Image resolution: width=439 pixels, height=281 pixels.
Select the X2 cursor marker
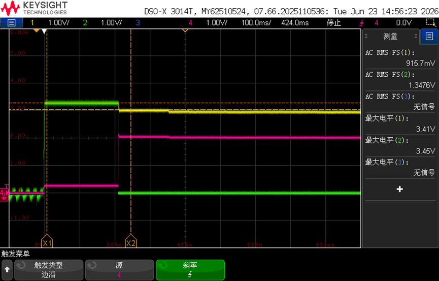click(131, 241)
